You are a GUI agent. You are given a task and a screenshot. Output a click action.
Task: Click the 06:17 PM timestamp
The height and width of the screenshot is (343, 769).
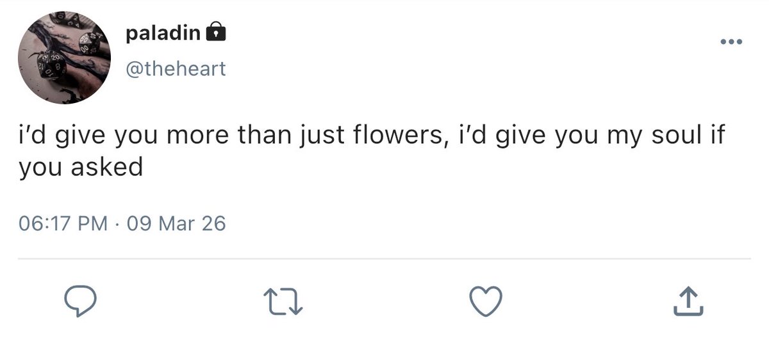coord(63,223)
